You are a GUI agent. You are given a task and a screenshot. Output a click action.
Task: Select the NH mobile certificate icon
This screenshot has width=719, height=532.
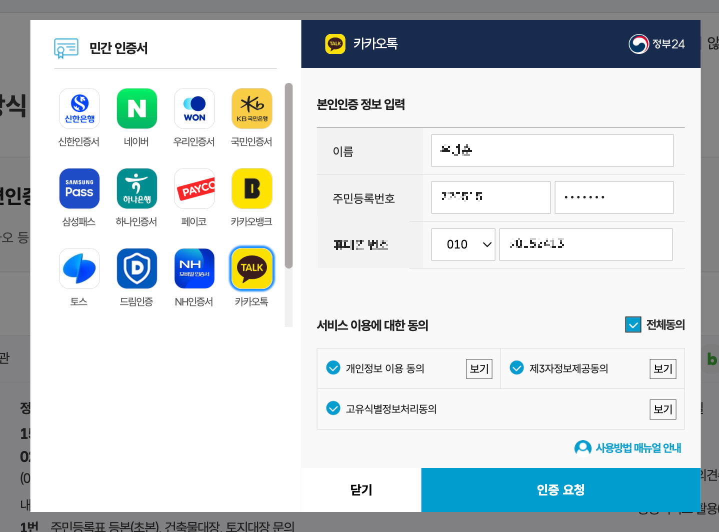(x=194, y=268)
